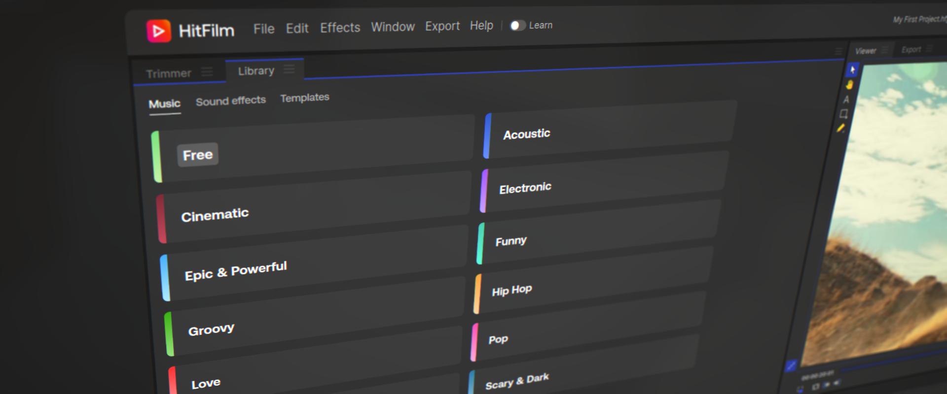Select the arrow selection tool in Viewer

[852, 70]
